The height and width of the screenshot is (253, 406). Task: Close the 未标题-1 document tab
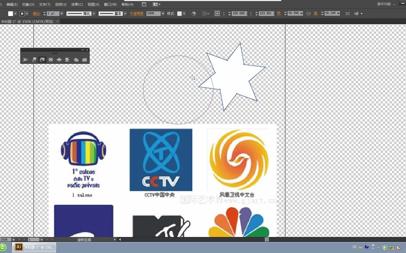coord(58,21)
